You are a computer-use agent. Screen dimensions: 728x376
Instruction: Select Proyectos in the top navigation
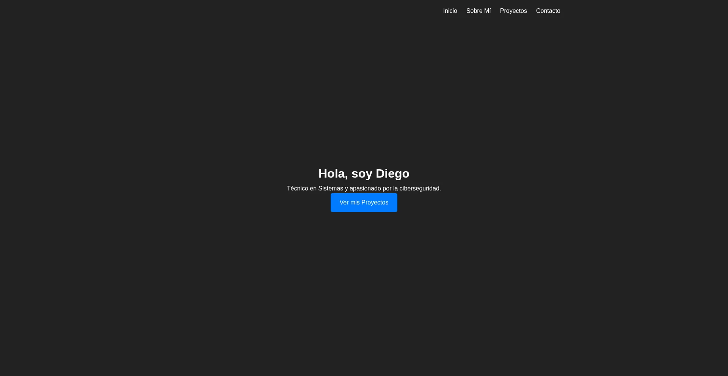tap(513, 11)
